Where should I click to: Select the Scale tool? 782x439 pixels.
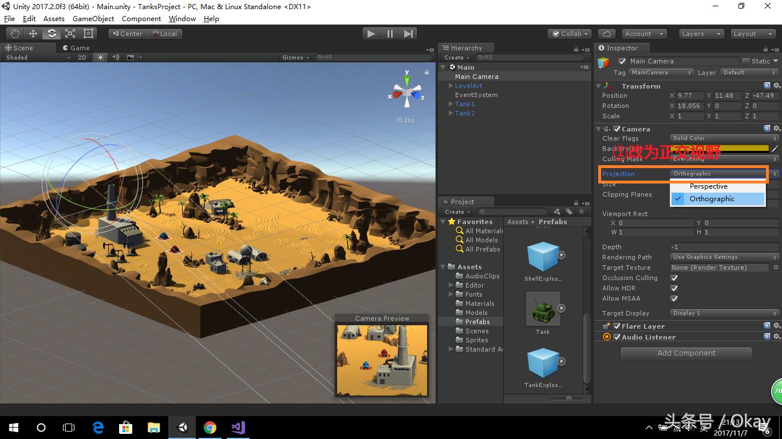70,33
